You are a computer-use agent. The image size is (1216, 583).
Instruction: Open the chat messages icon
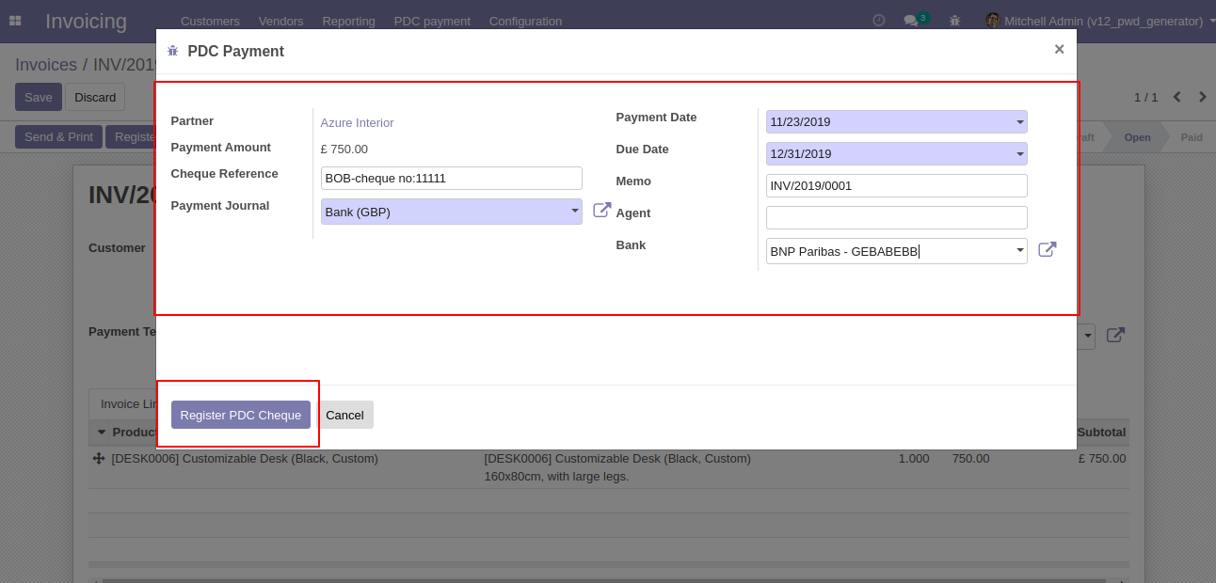click(910, 21)
